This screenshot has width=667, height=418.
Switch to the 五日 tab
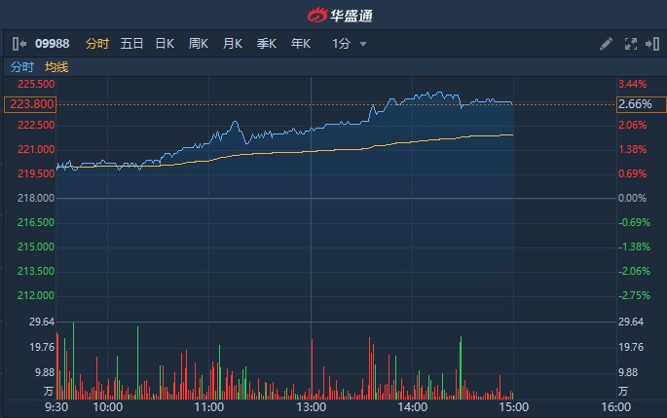click(131, 44)
